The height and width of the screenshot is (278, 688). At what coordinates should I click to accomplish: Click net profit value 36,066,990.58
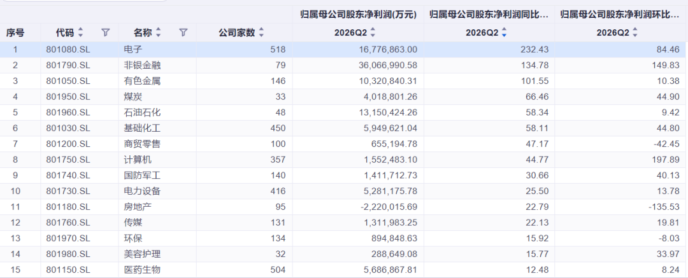(x=388, y=66)
